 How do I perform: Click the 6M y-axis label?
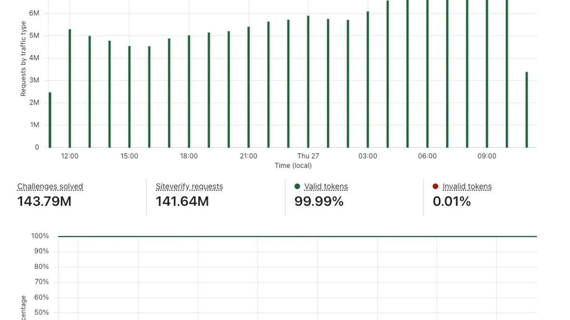click(34, 13)
